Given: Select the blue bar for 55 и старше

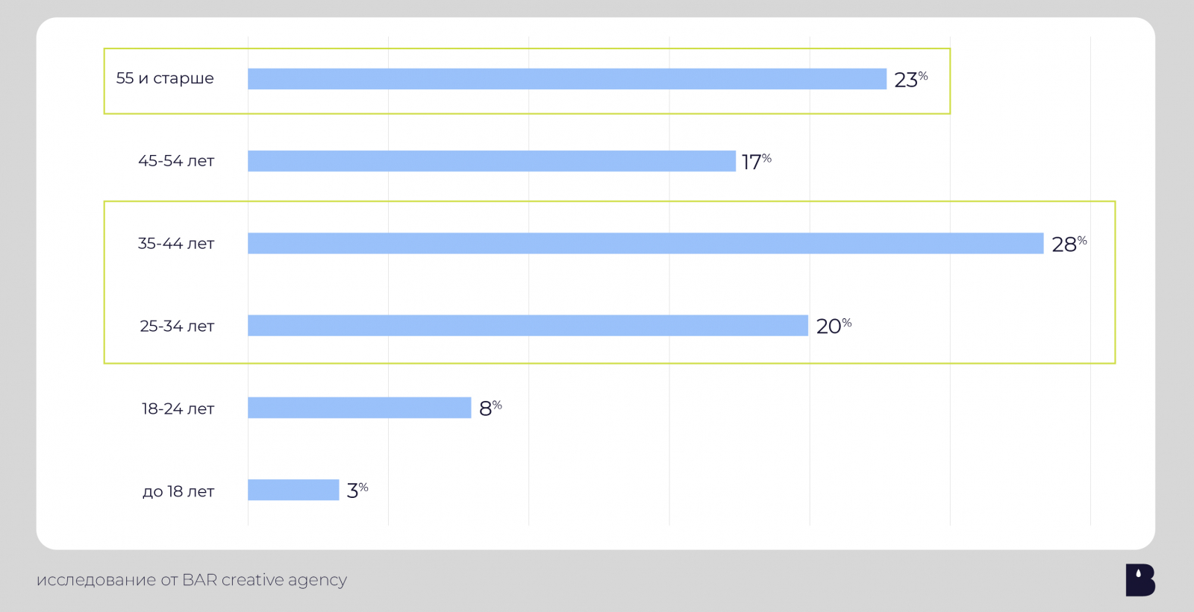Looking at the screenshot, I should tap(567, 79).
